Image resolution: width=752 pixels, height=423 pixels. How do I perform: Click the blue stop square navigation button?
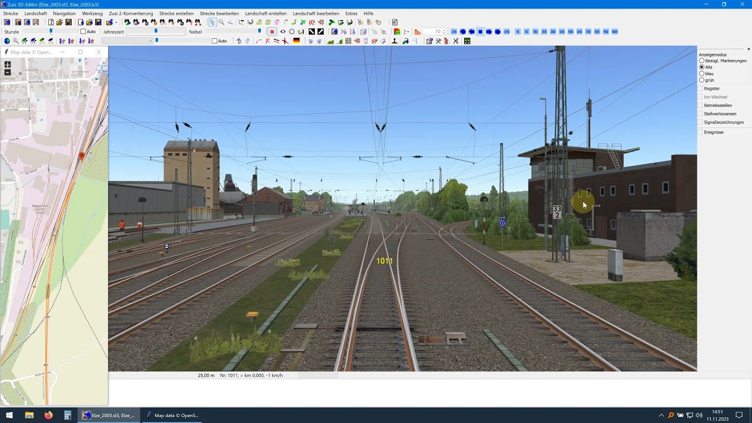point(480,32)
